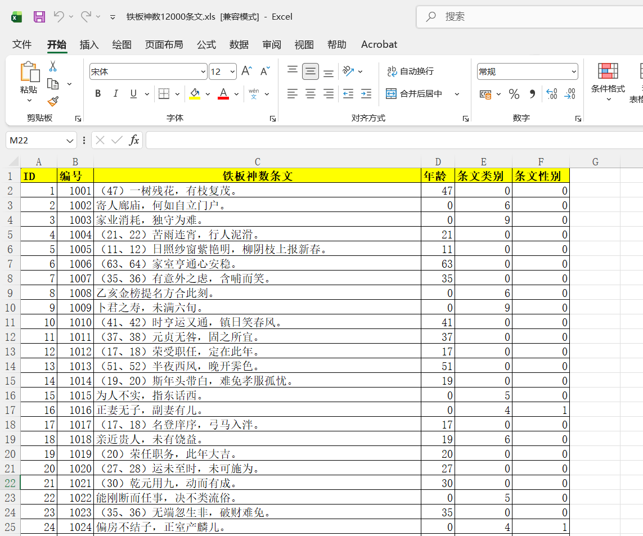Toggle align left
This screenshot has width=643, height=536.
293,94
